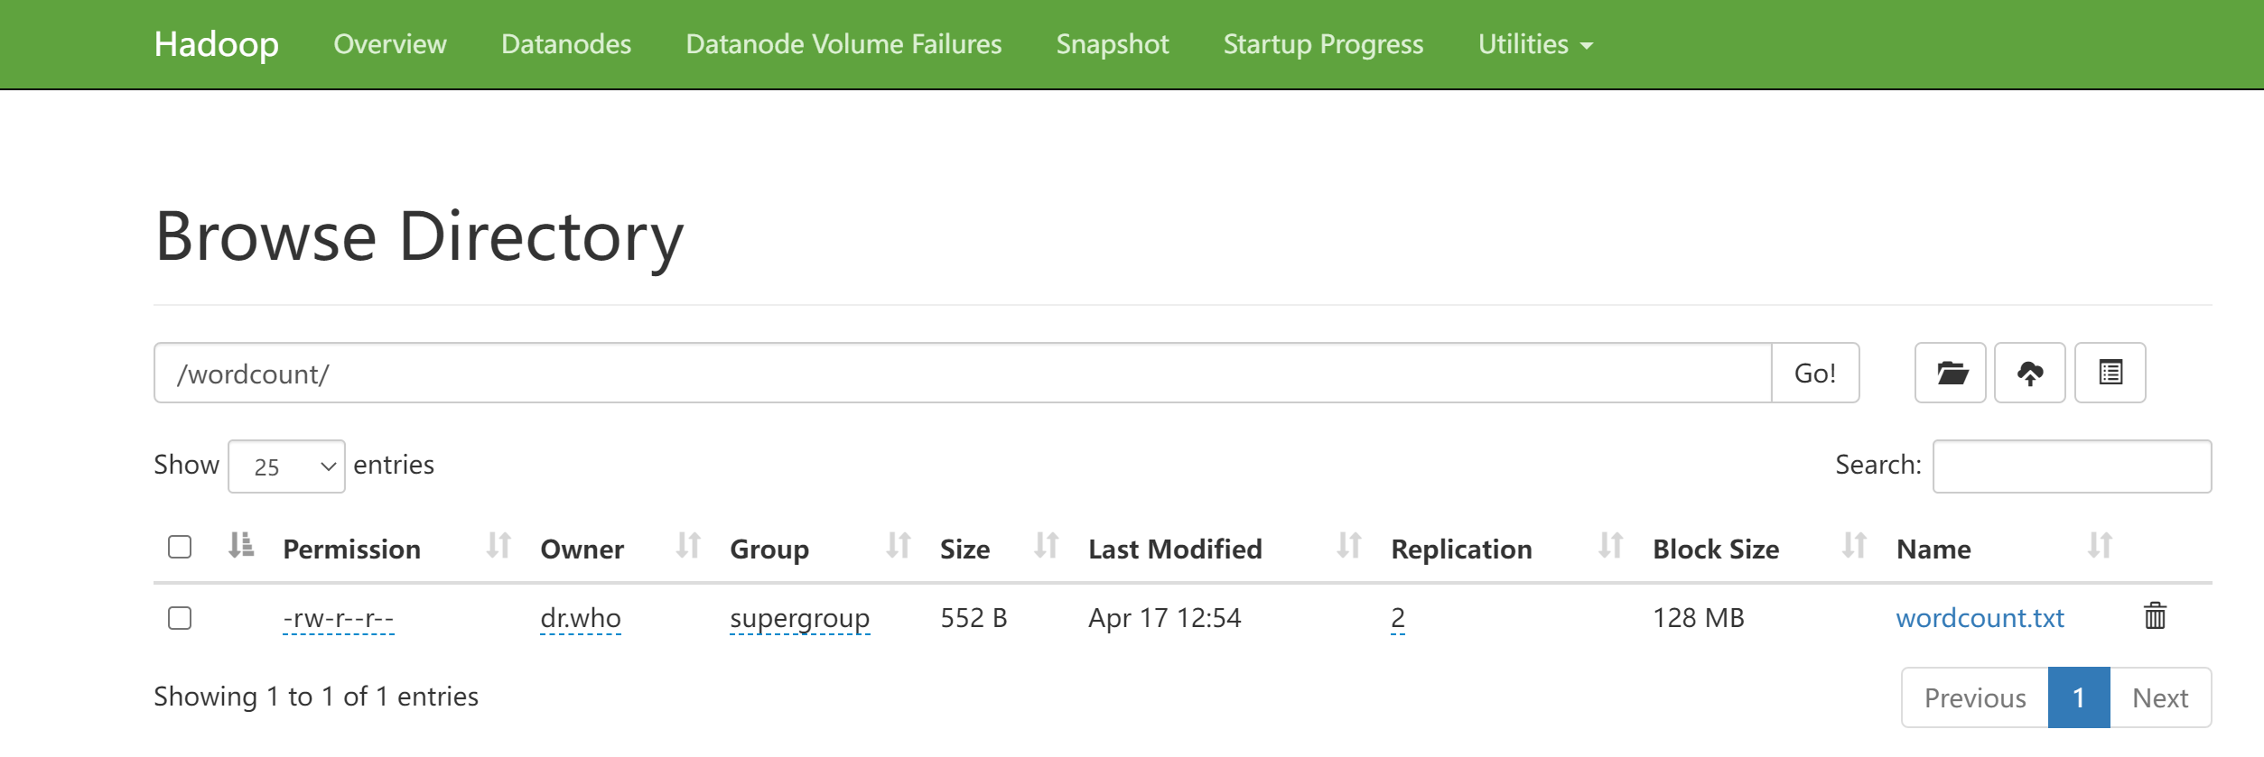The image size is (2264, 757).
Task: Focus the Search input field
Action: tap(2071, 466)
